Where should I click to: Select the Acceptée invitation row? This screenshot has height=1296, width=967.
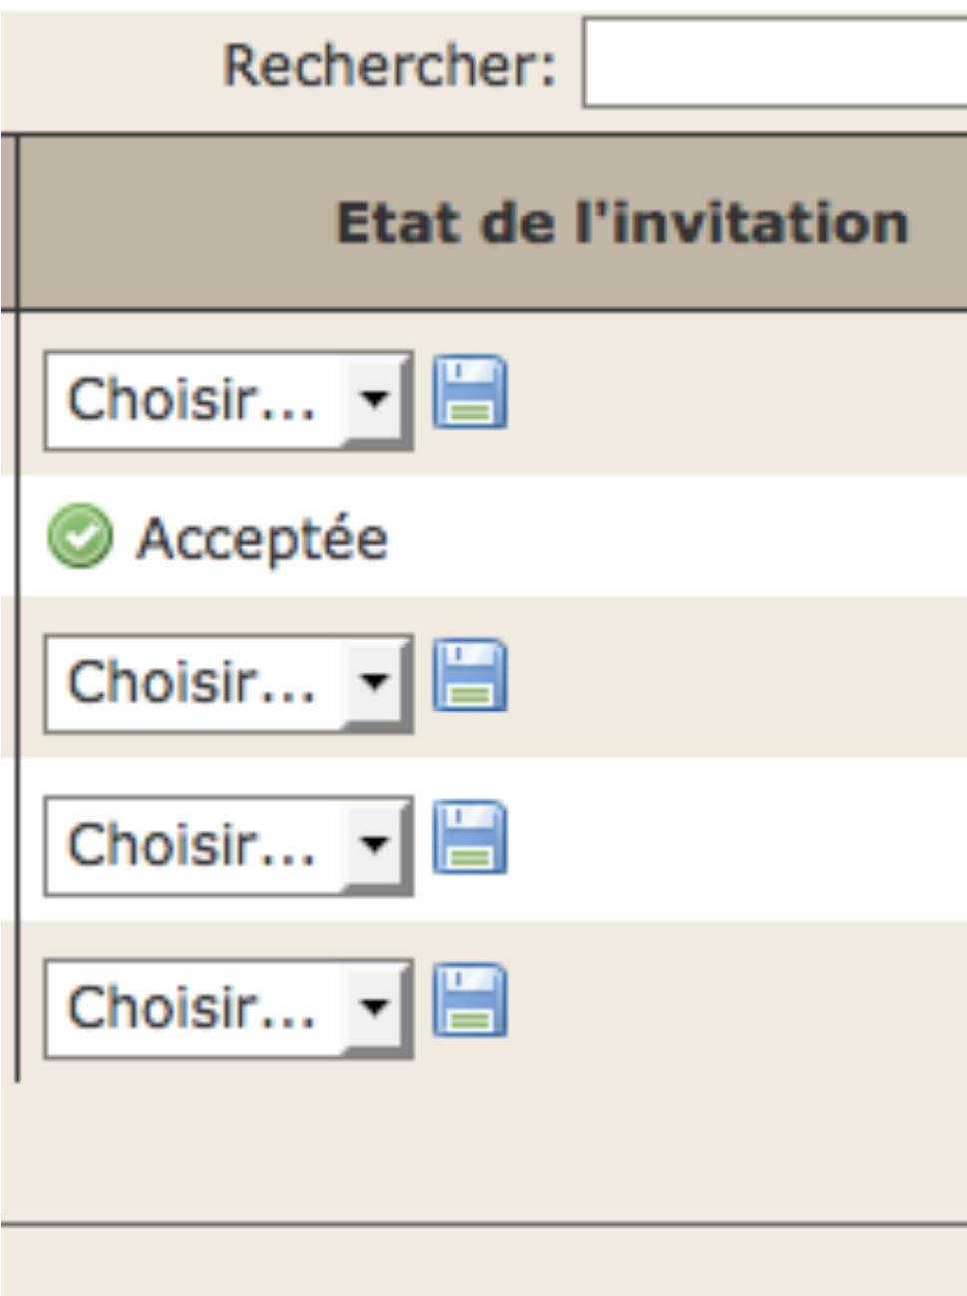tap(493, 536)
